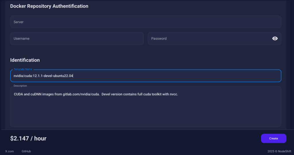Screen dimensions: 294x155
Task: Click the $2.147 / hour price text
Action: coord(28,138)
